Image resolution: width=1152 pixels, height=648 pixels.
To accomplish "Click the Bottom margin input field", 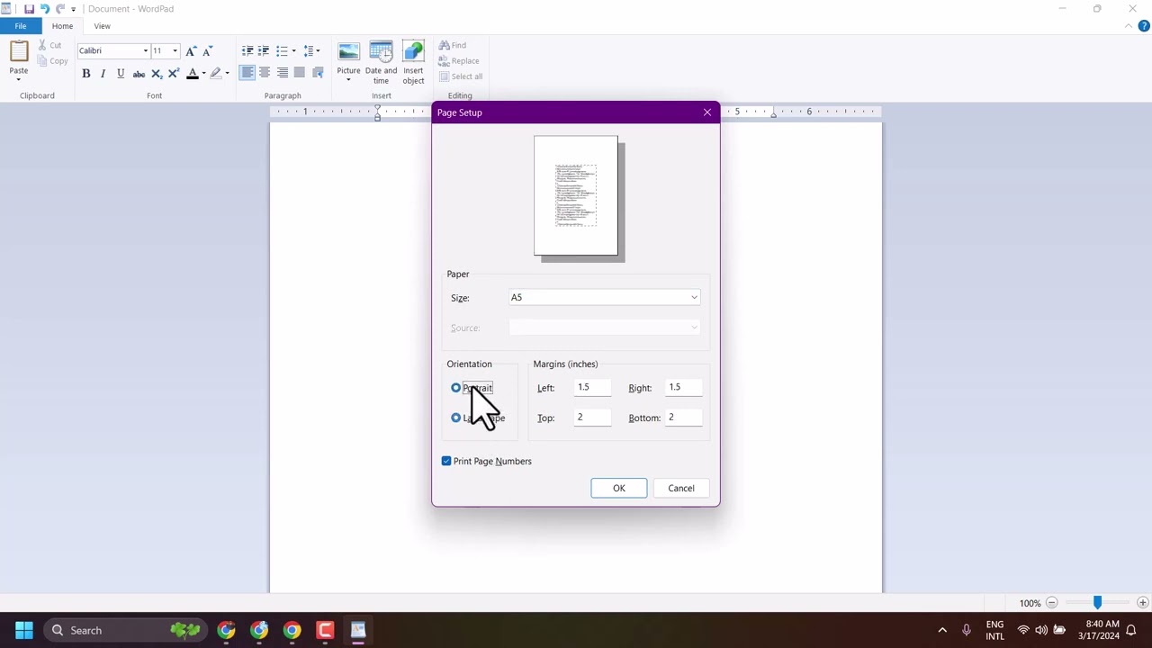I will (683, 418).
